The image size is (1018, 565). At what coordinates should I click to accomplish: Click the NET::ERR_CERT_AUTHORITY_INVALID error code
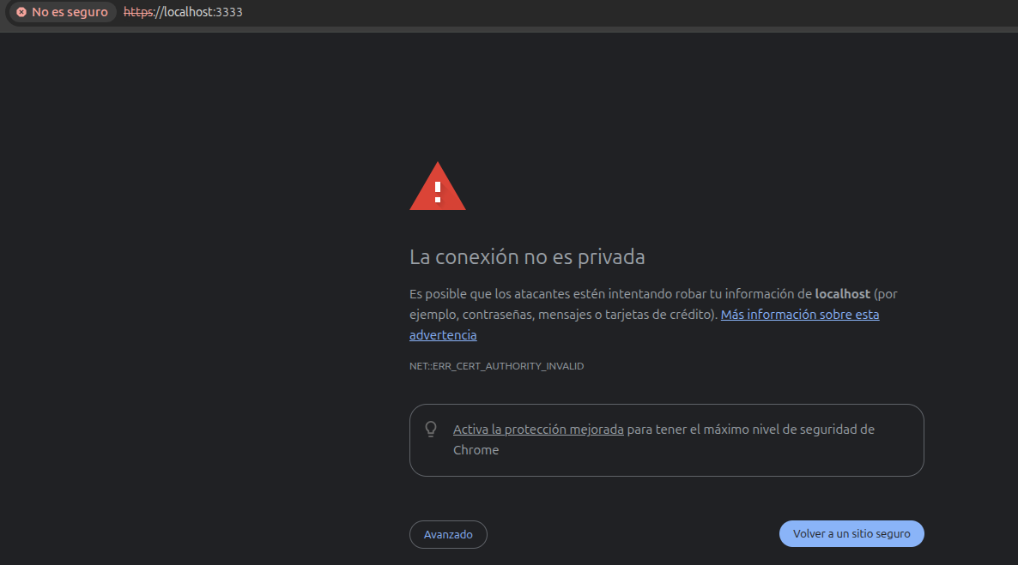(x=497, y=366)
